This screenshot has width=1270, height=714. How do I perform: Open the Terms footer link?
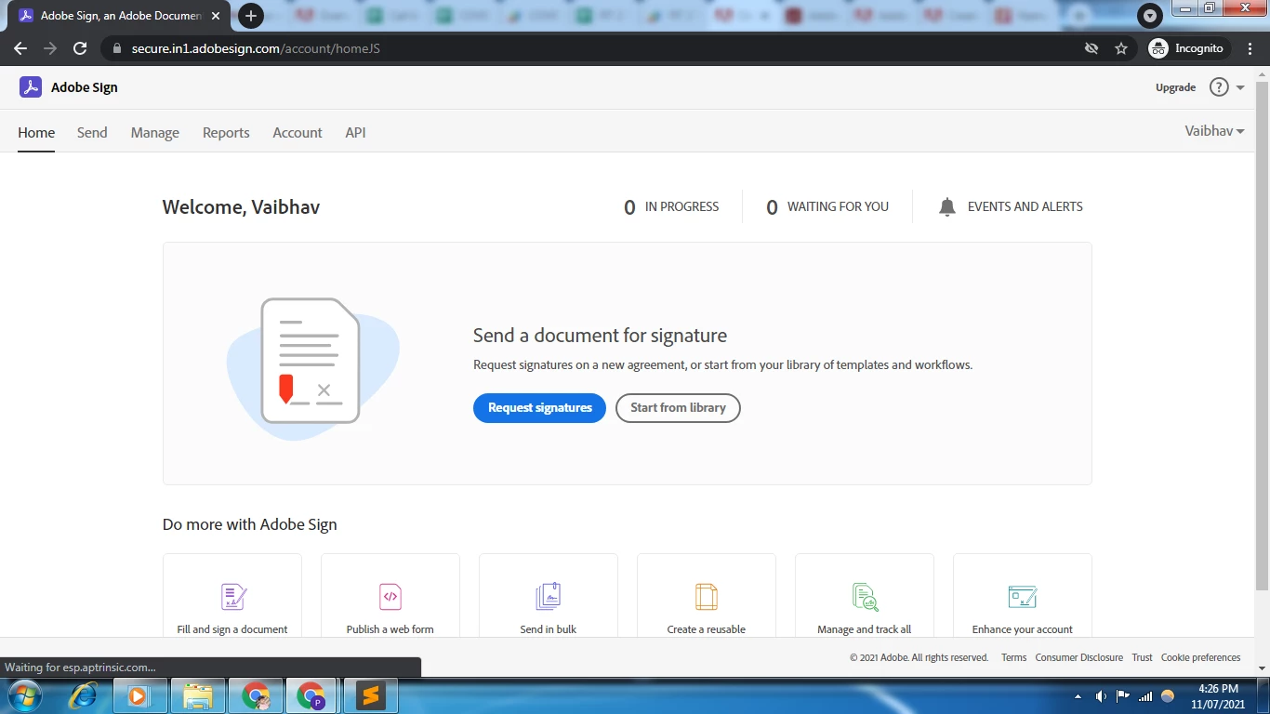coord(1013,657)
